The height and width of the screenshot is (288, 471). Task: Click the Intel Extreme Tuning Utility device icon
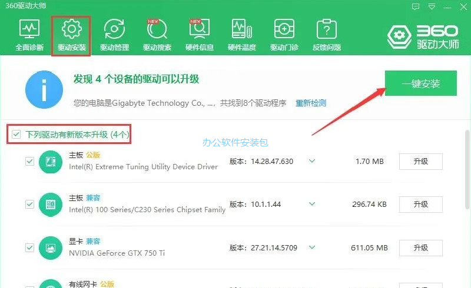[51, 162]
